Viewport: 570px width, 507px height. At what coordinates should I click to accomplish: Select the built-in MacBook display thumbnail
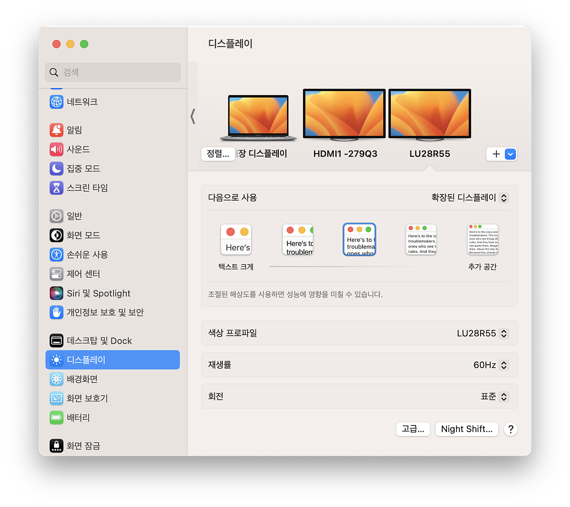(258, 118)
